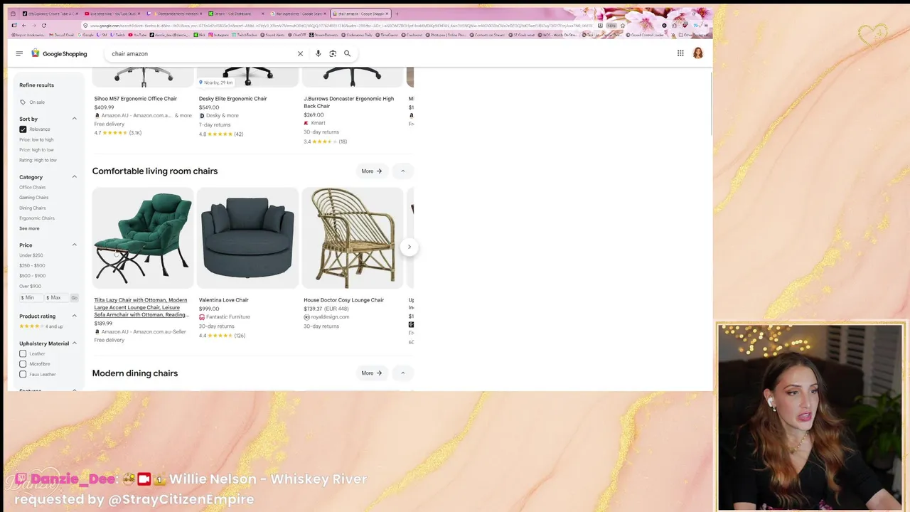Start voice search with microphone icon

tap(318, 53)
